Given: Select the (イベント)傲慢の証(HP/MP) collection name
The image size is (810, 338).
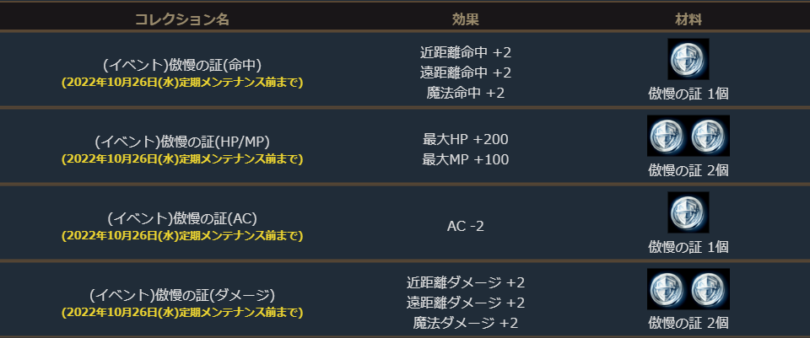Looking at the screenshot, I should [181, 142].
